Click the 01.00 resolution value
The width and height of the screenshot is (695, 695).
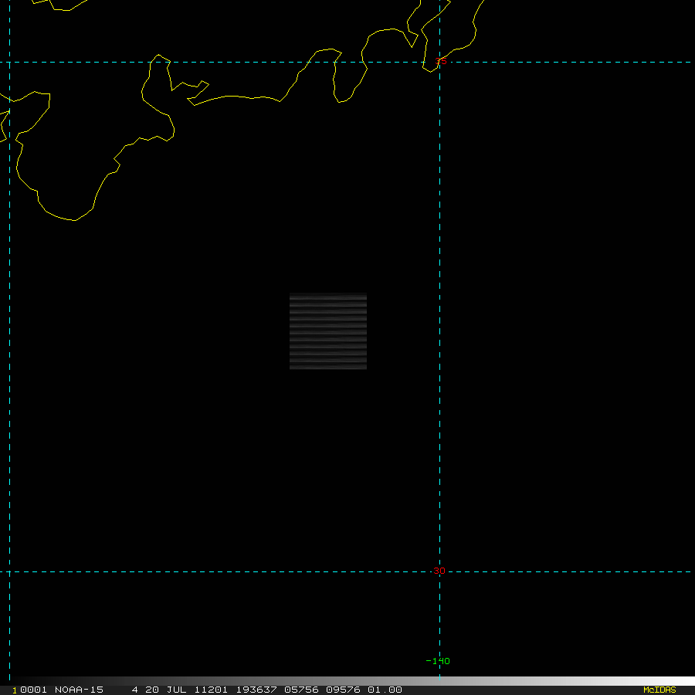pyautogui.click(x=384, y=690)
